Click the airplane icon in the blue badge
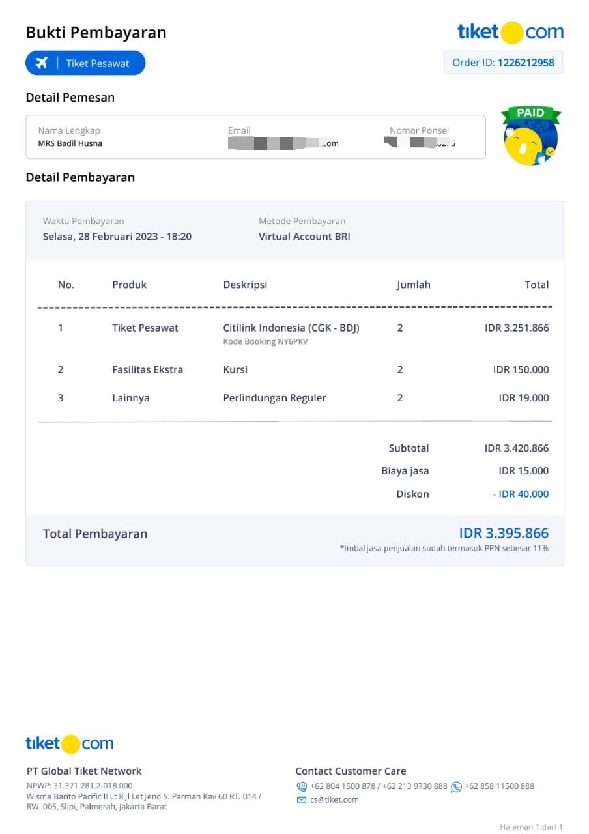This screenshot has height=834, width=589. click(42, 63)
